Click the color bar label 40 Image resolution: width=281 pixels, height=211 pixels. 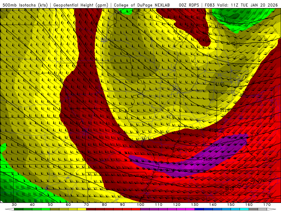pos(32,205)
